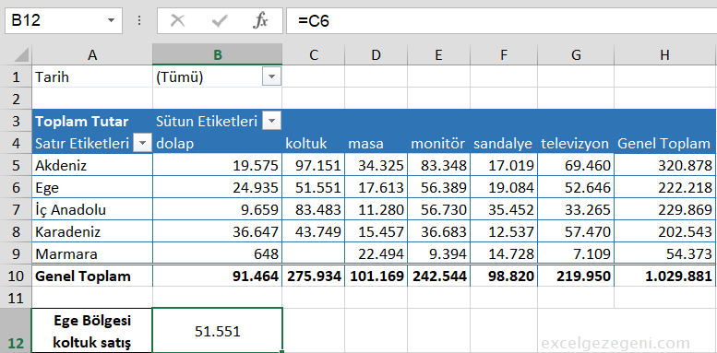Click the Akdeniz row label
The image size is (717, 353).
(x=92, y=165)
